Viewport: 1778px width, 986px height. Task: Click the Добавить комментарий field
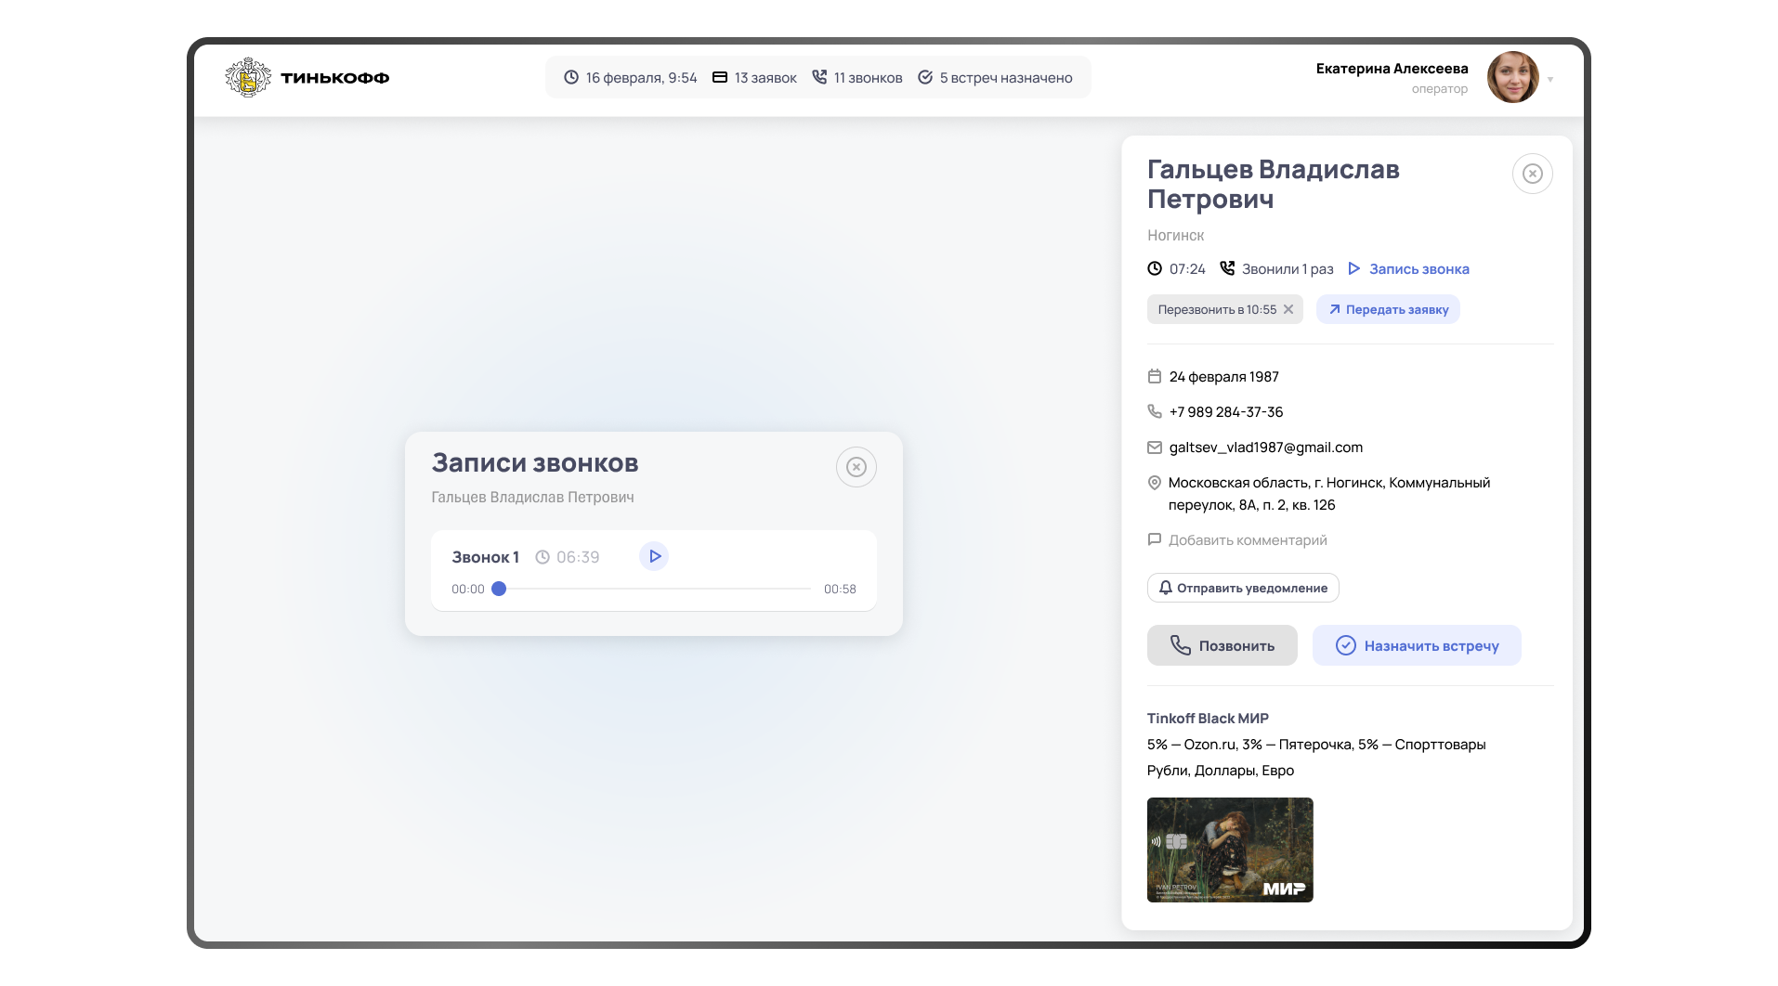coord(1247,540)
